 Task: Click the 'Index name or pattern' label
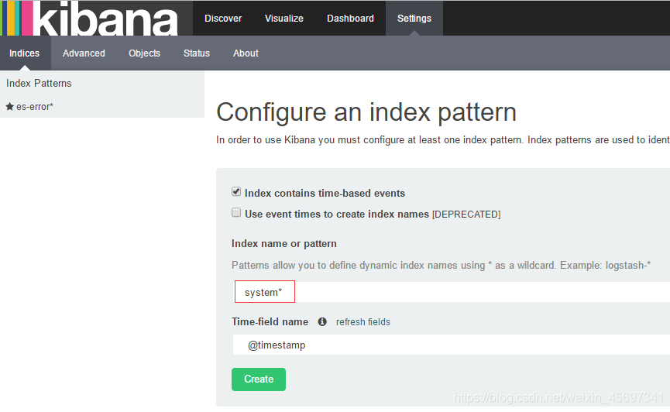click(x=284, y=244)
